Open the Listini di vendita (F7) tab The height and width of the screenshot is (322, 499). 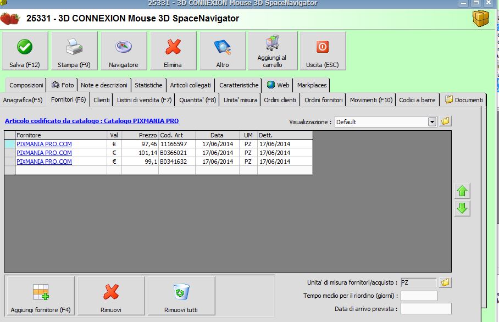pyautogui.click(x=144, y=100)
